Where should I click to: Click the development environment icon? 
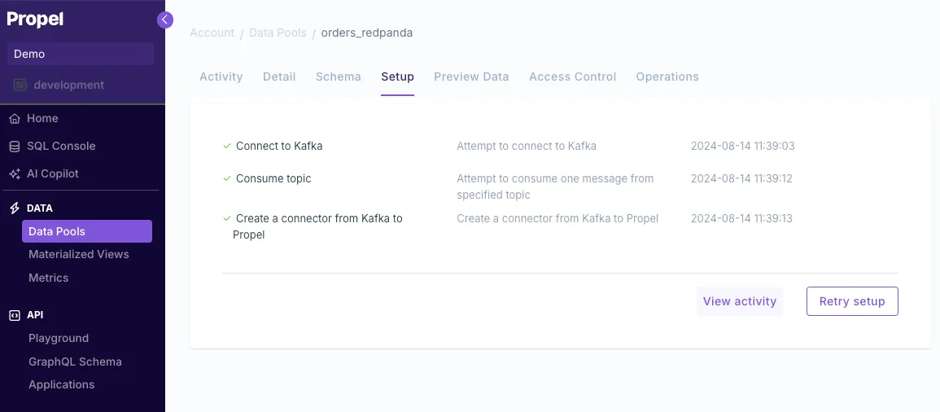coord(20,85)
